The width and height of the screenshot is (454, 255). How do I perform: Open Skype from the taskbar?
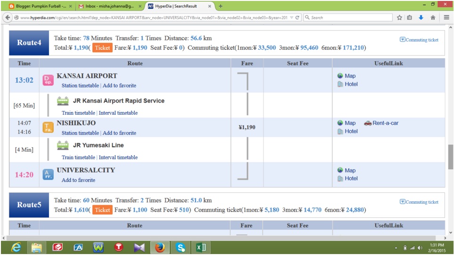[x=181, y=247]
